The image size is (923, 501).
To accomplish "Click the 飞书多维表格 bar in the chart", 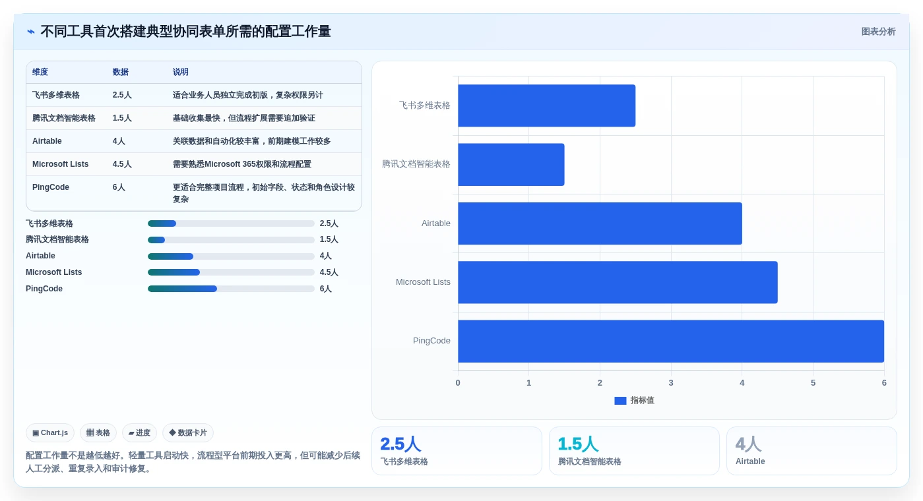I will tap(546, 105).
